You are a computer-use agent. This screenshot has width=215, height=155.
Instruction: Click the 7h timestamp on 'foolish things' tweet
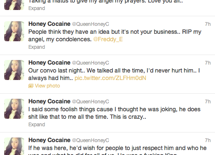click(x=208, y=102)
